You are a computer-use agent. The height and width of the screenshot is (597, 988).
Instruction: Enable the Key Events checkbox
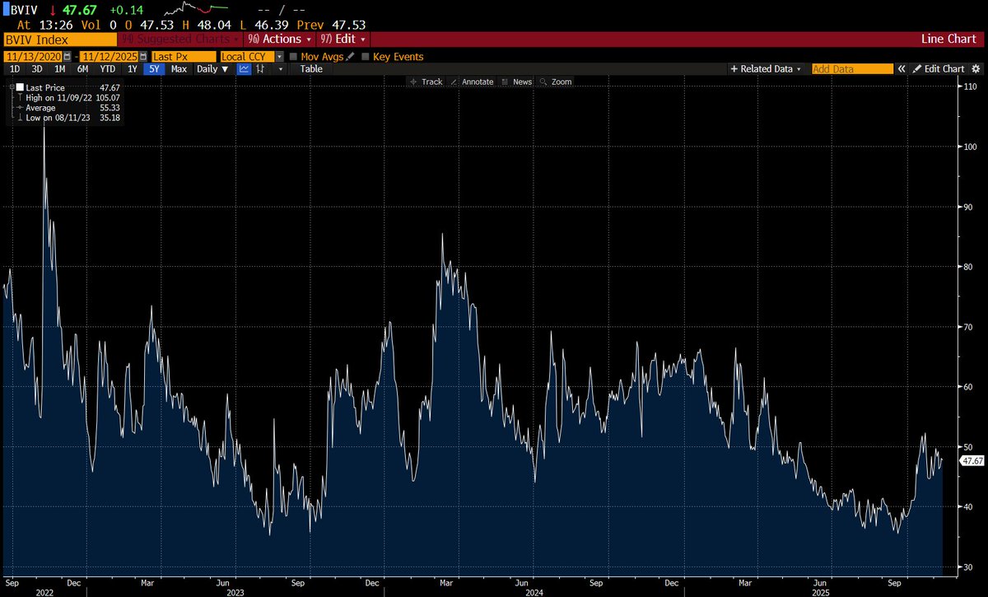(364, 54)
